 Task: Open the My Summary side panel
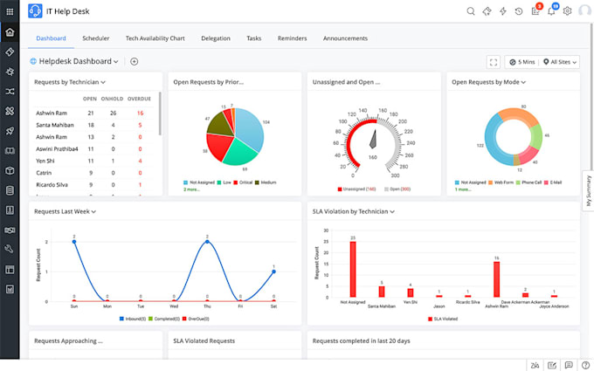tap(588, 190)
